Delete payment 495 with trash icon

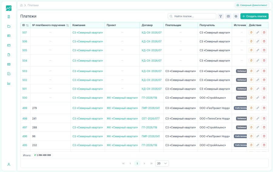click(x=264, y=145)
